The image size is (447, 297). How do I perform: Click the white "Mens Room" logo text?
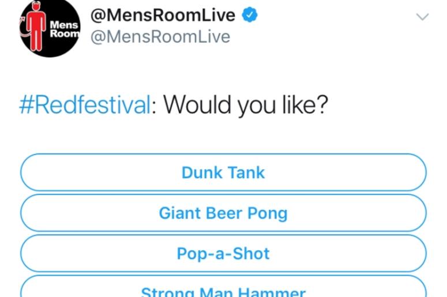tap(65, 29)
